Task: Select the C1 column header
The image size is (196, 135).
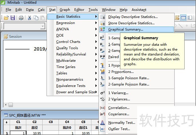Action: pyautogui.click(x=18, y=122)
